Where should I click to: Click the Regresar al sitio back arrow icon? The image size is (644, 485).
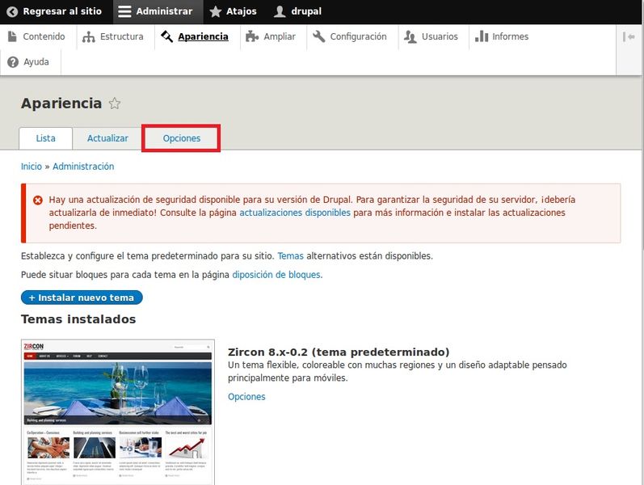click(x=12, y=11)
